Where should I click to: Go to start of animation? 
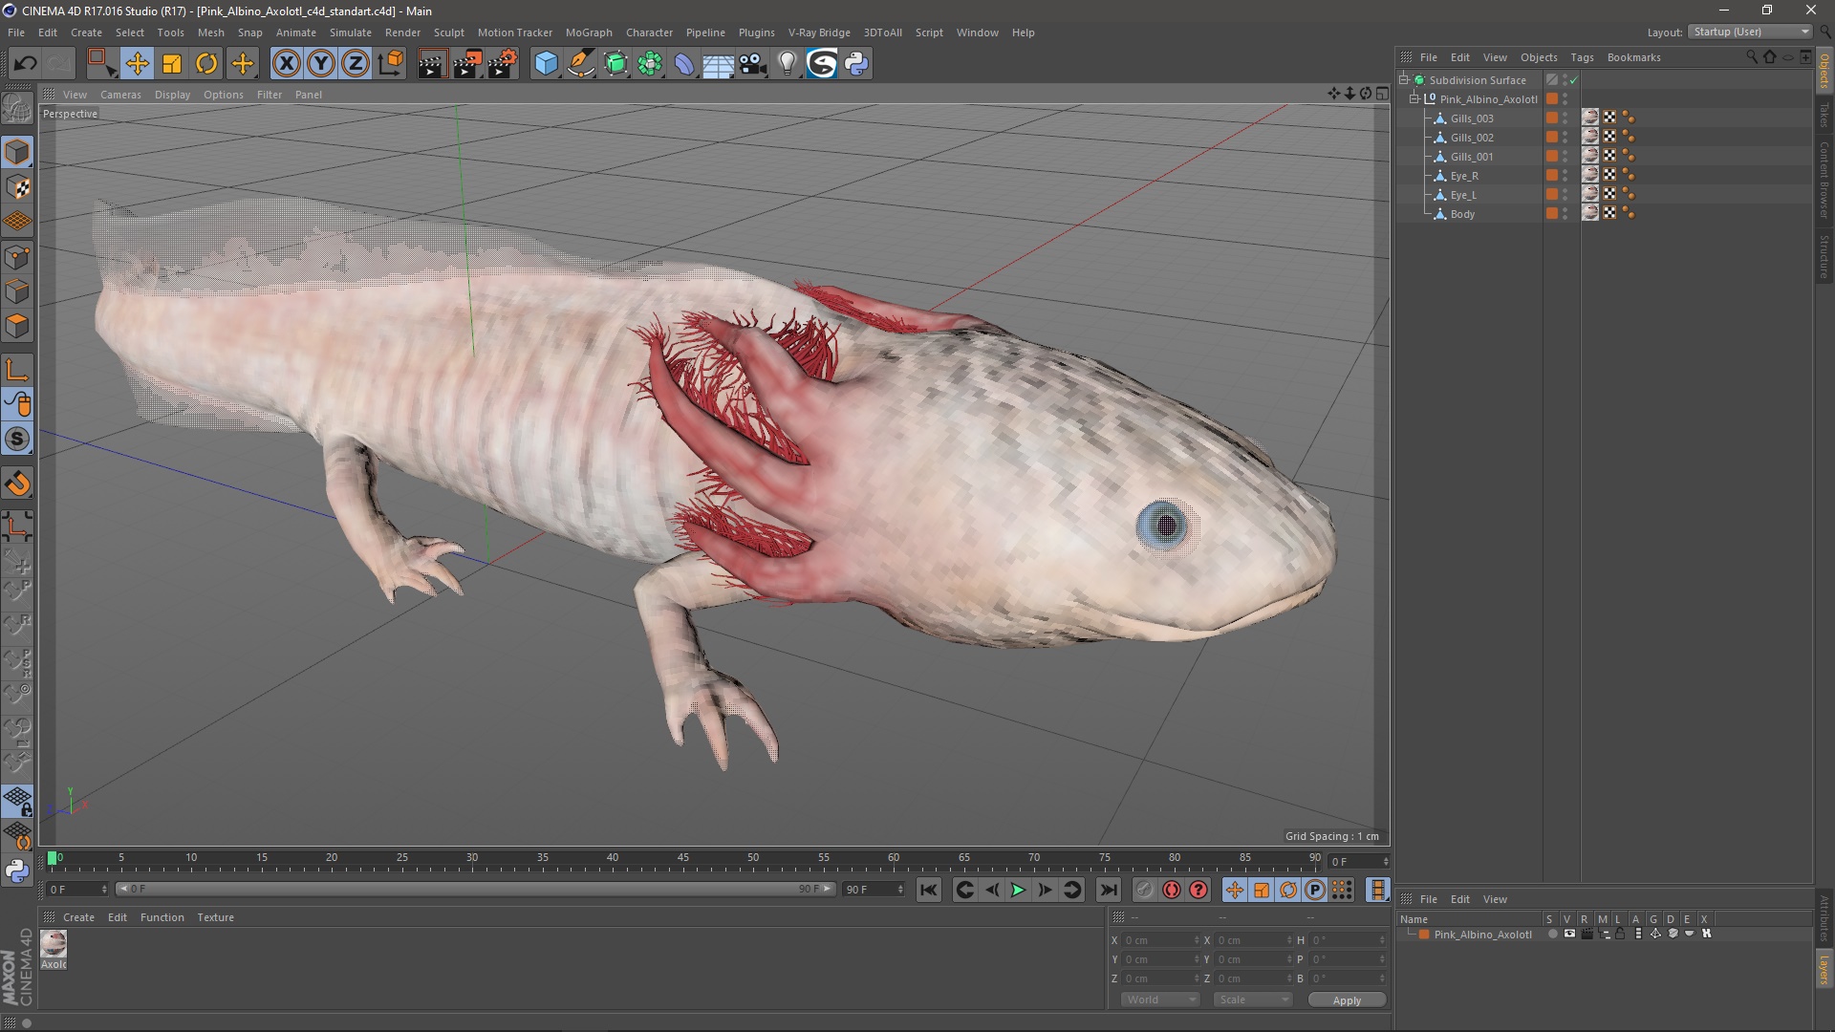[928, 890]
